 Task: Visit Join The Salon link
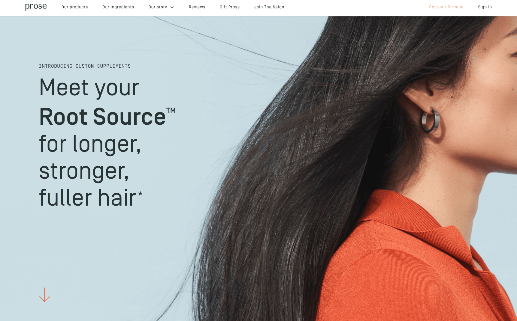269,7
